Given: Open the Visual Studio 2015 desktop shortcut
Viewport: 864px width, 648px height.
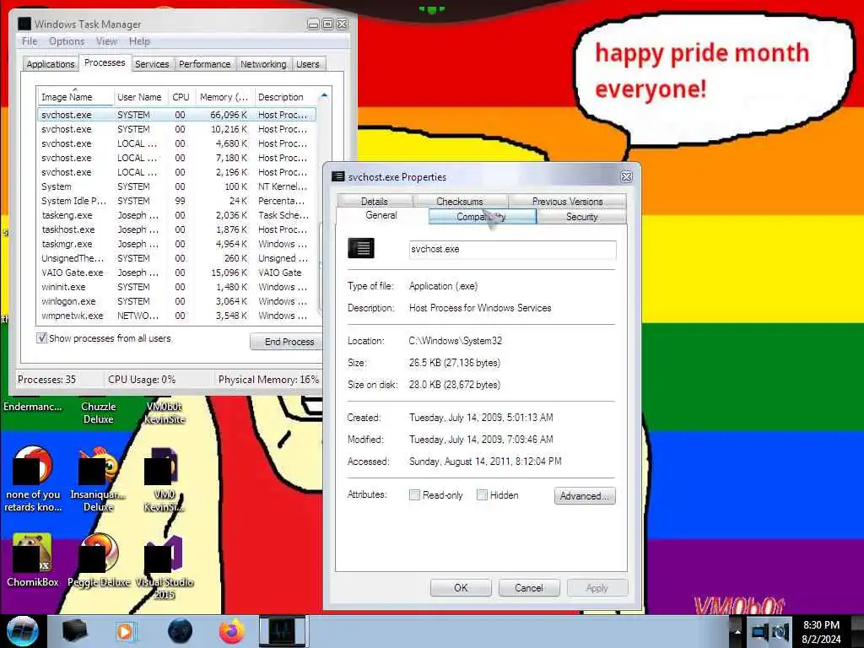Looking at the screenshot, I should point(165,566).
